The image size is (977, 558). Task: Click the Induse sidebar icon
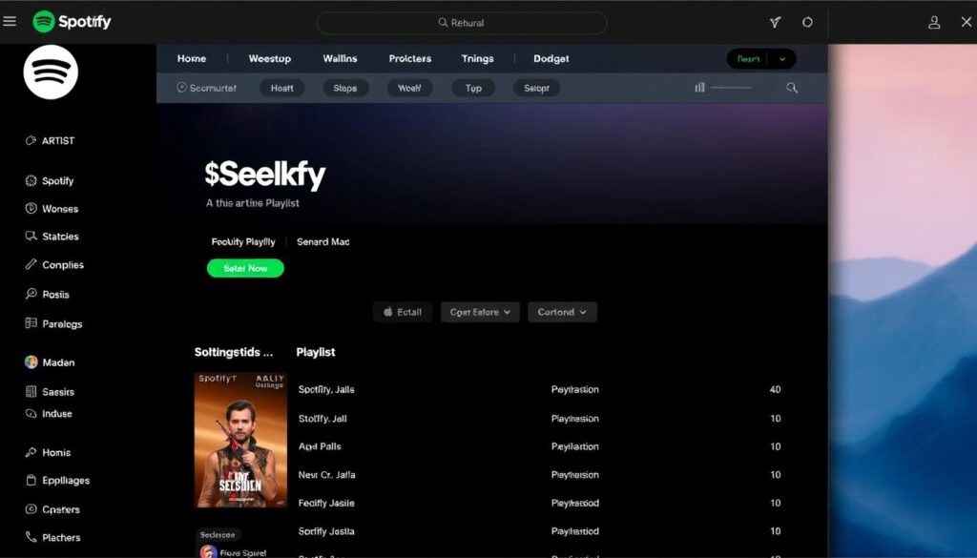point(31,413)
